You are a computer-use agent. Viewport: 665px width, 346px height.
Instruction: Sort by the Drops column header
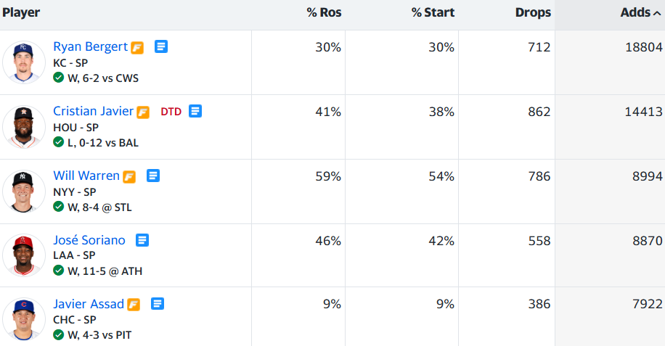[533, 13]
